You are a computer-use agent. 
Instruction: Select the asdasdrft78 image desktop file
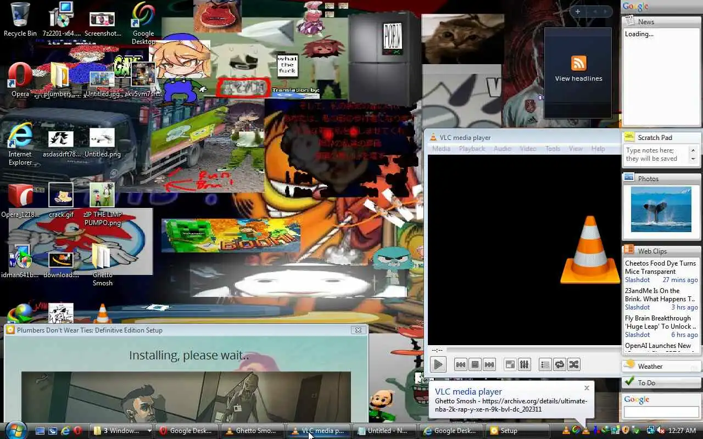[x=61, y=143]
